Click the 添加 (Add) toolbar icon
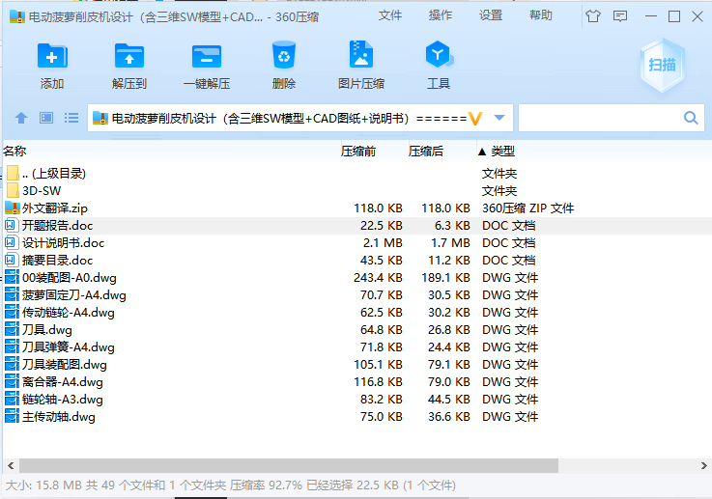Image resolution: width=712 pixels, height=499 pixels. point(52,56)
